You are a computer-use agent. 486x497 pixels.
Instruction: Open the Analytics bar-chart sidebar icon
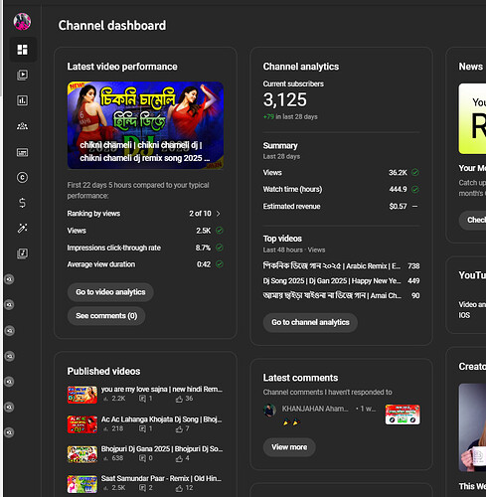(22, 100)
